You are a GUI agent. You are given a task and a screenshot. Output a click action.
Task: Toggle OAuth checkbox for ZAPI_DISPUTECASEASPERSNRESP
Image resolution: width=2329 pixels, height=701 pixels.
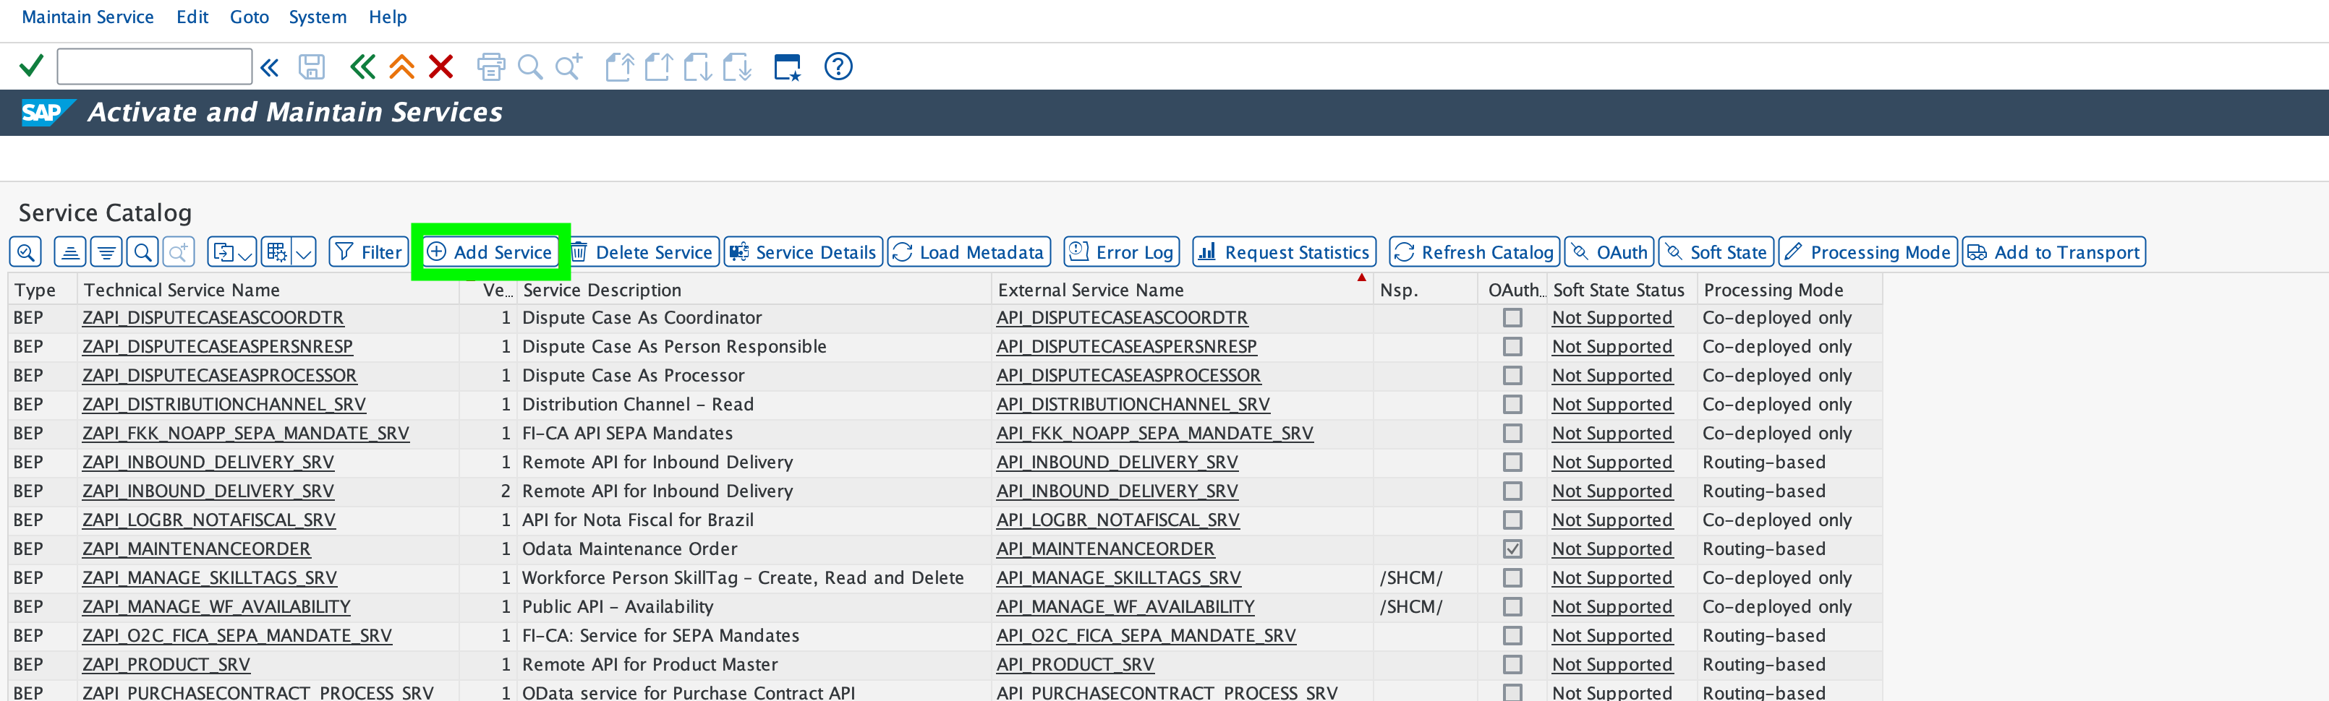pos(1512,347)
